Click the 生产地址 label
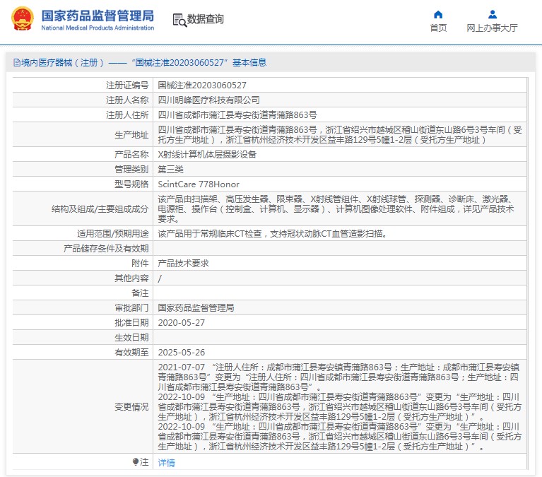This screenshot has height=477, width=542. point(131,135)
